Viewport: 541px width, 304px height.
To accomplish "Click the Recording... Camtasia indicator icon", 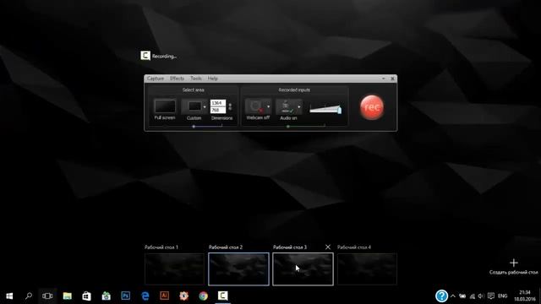I will (x=145, y=56).
